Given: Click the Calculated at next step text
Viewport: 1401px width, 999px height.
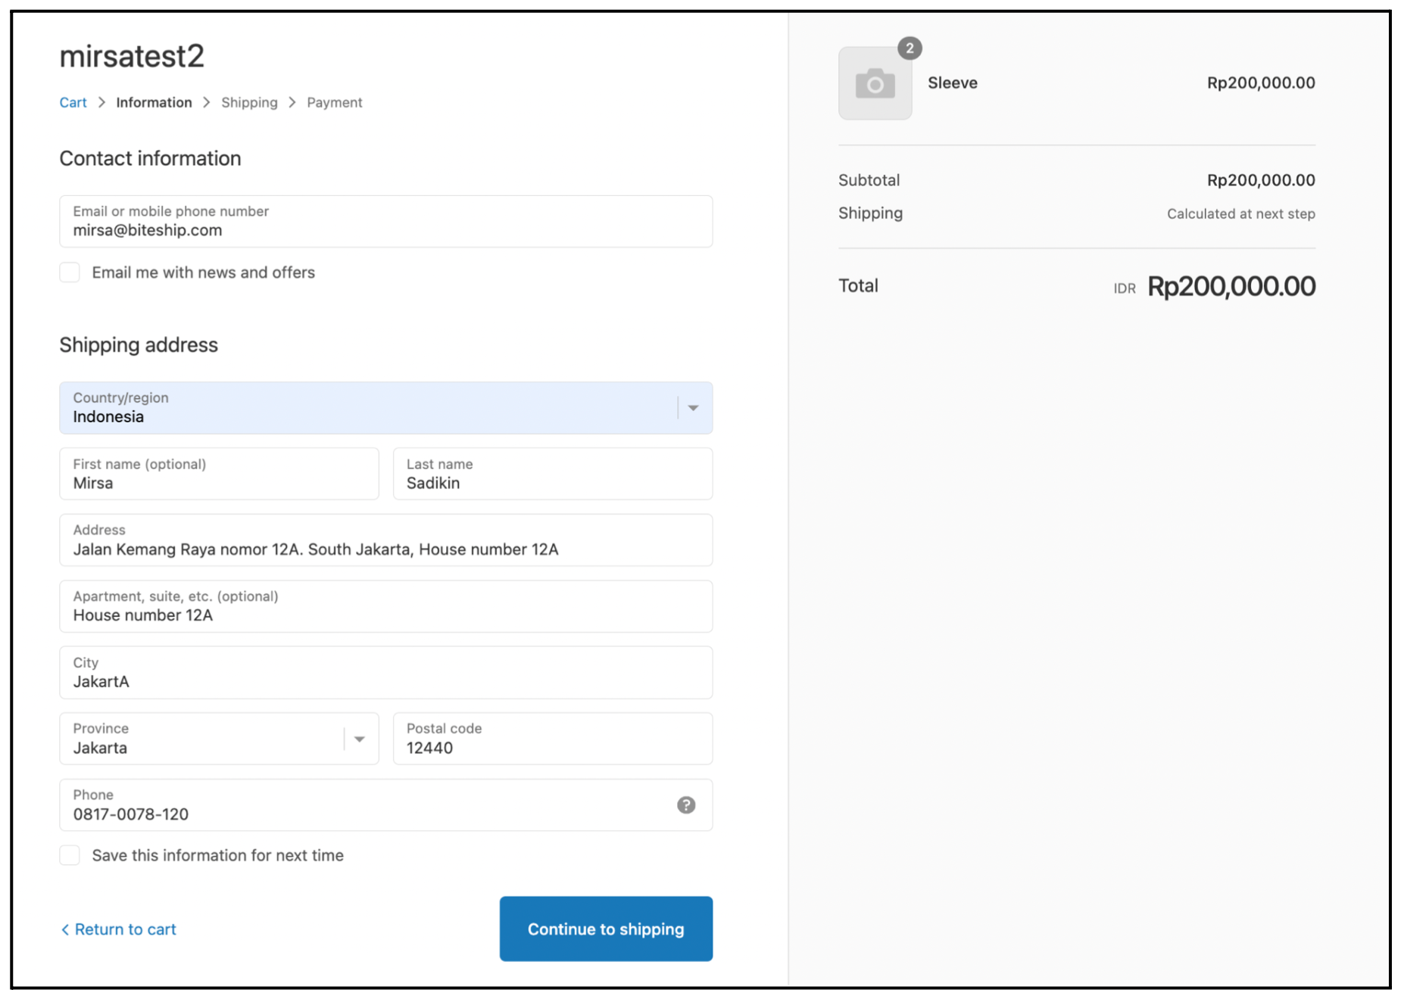Looking at the screenshot, I should tap(1240, 214).
